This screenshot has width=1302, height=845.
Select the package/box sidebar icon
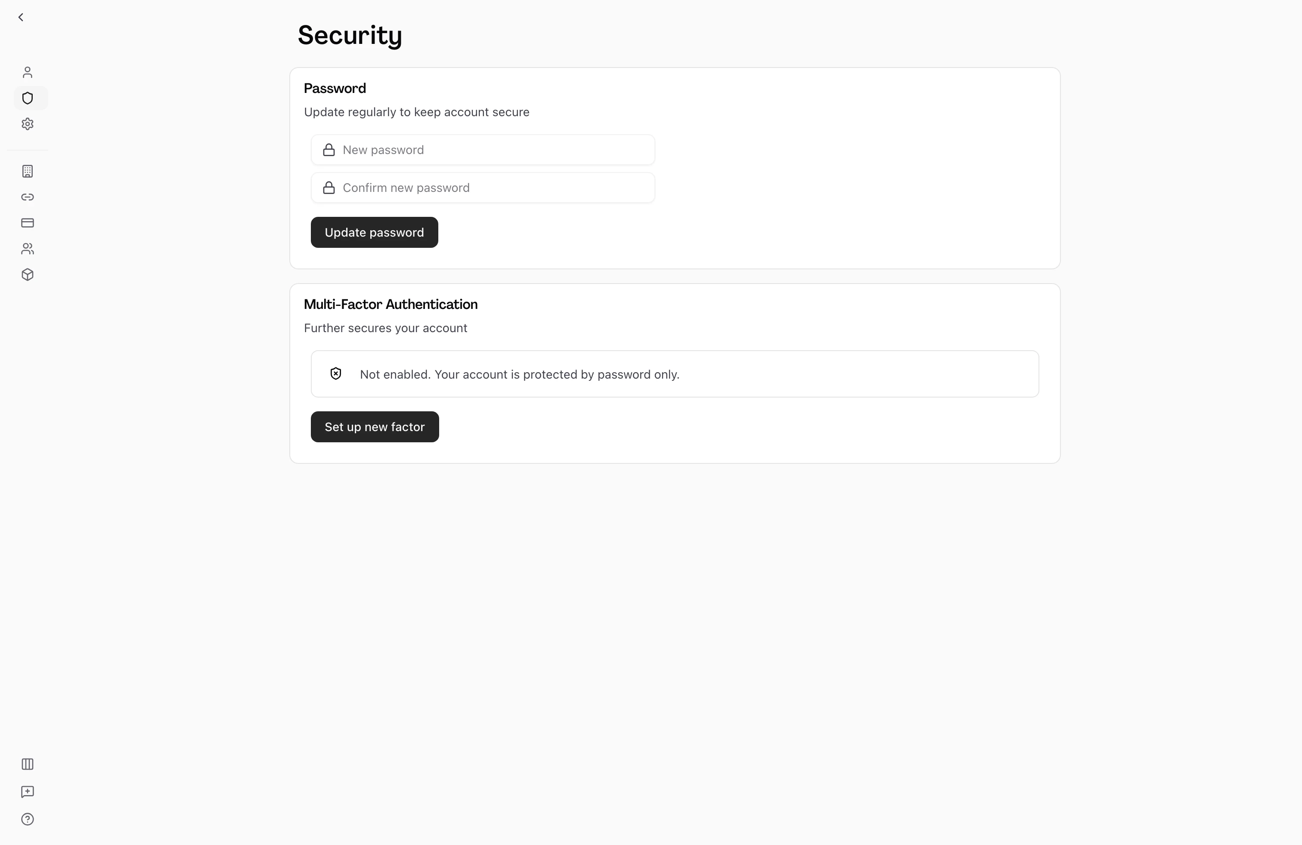pos(28,275)
